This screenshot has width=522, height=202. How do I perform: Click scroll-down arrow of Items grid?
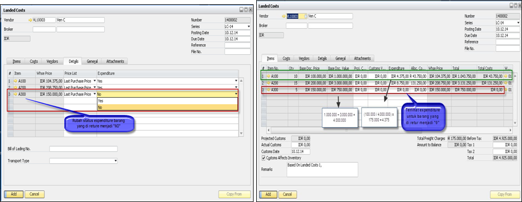pos(515,124)
